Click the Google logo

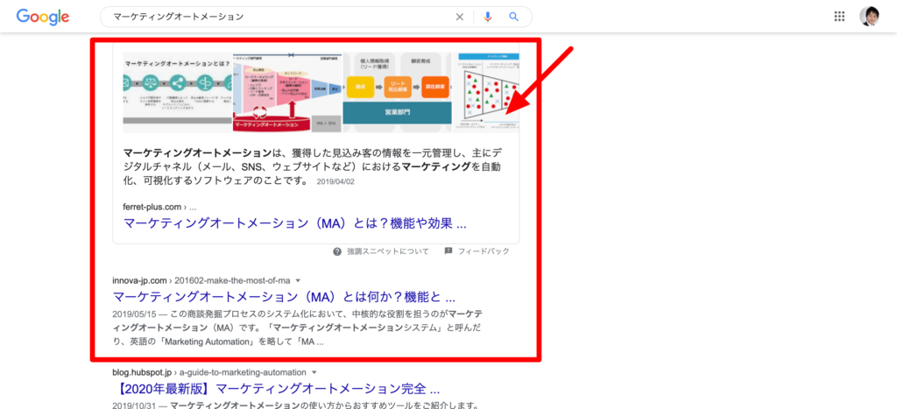[x=43, y=17]
